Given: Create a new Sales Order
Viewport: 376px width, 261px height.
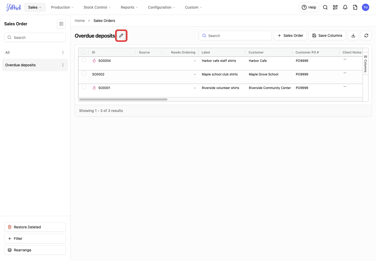Looking at the screenshot, I should 290,35.
